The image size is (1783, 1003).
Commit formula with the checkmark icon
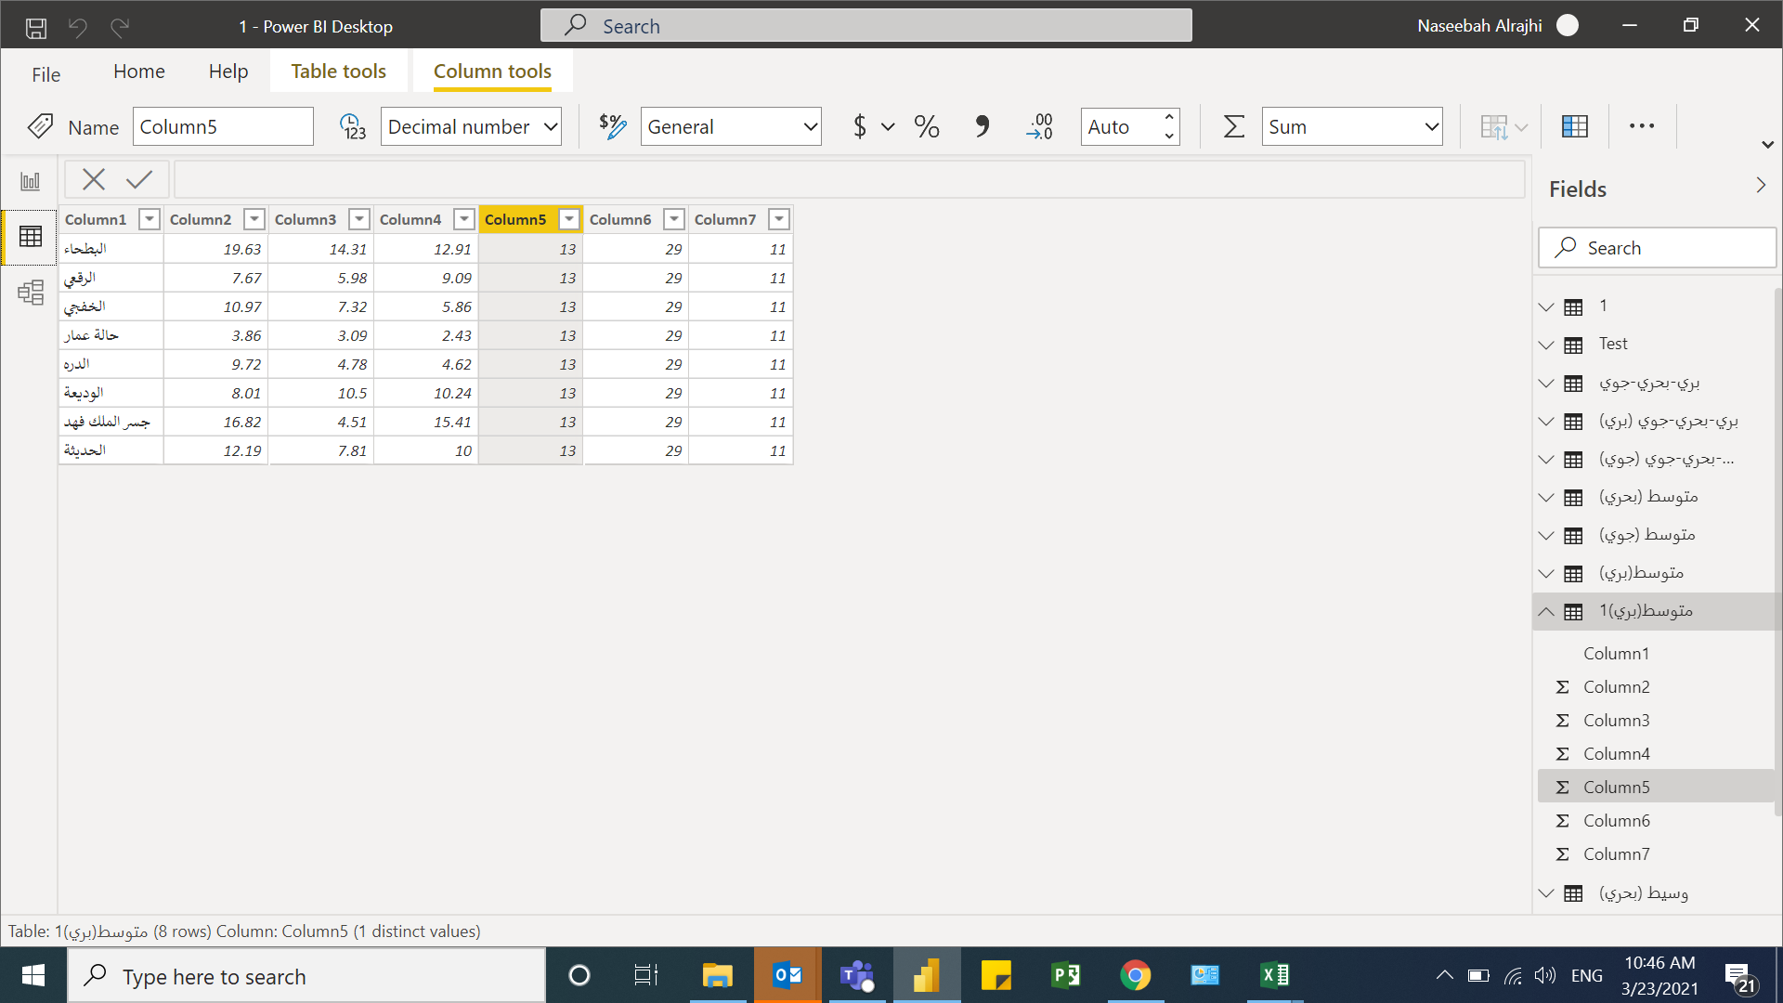coord(139,179)
